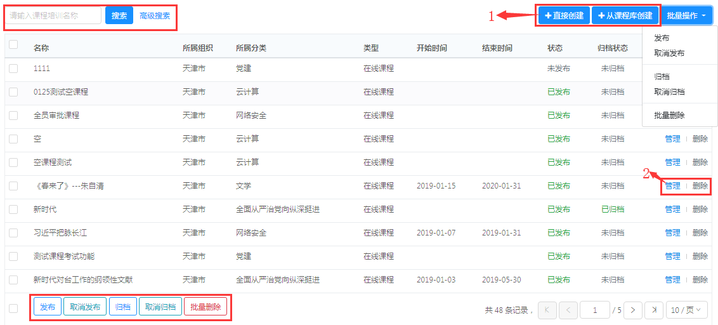
Task: Click the blue 搜索 button
Action: tap(119, 16)
